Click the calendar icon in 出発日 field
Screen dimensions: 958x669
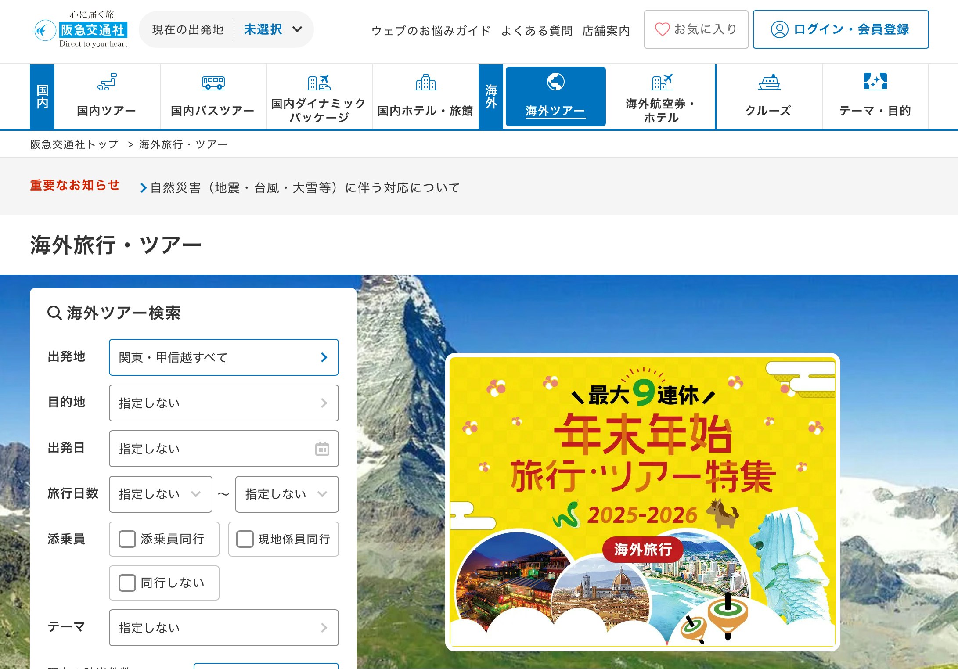(322, 449)
